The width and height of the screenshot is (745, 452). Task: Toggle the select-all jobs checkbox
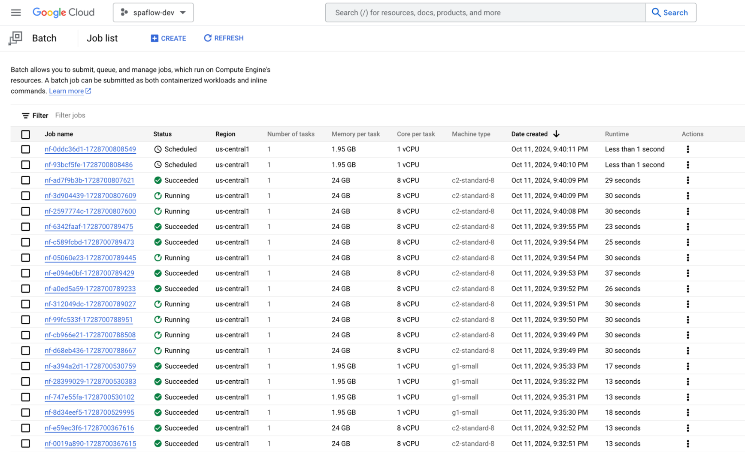coord(26,134)
